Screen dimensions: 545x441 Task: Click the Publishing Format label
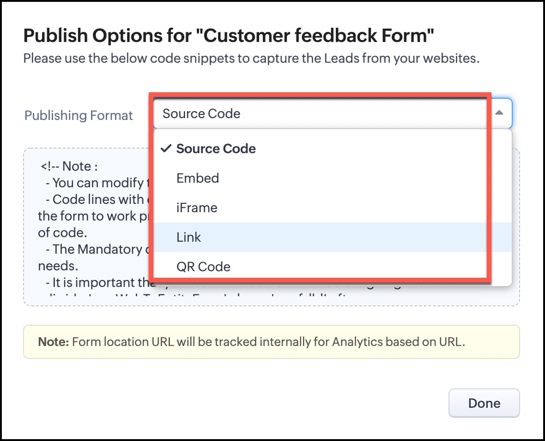tap(79, 115)
